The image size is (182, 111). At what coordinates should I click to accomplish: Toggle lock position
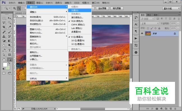point(155,28)
